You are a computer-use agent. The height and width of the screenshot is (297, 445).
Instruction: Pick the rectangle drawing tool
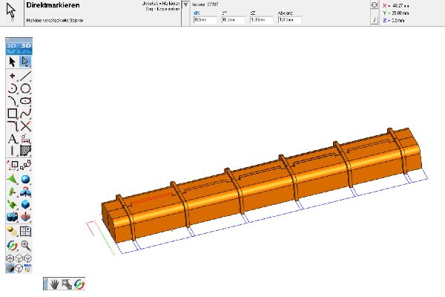tap(11, 114)
